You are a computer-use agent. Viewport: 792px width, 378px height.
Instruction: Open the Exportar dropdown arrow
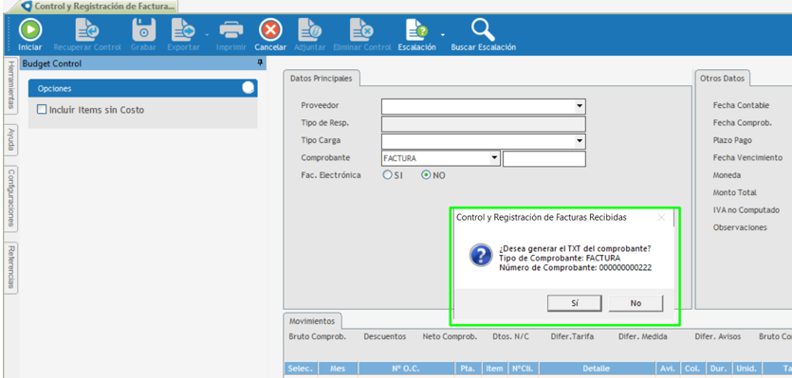point(207,35)
